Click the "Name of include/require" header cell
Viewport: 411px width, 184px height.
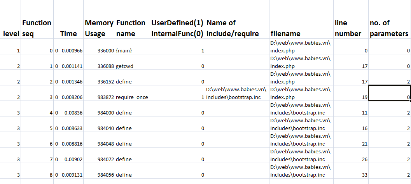[x=236, y=28]
